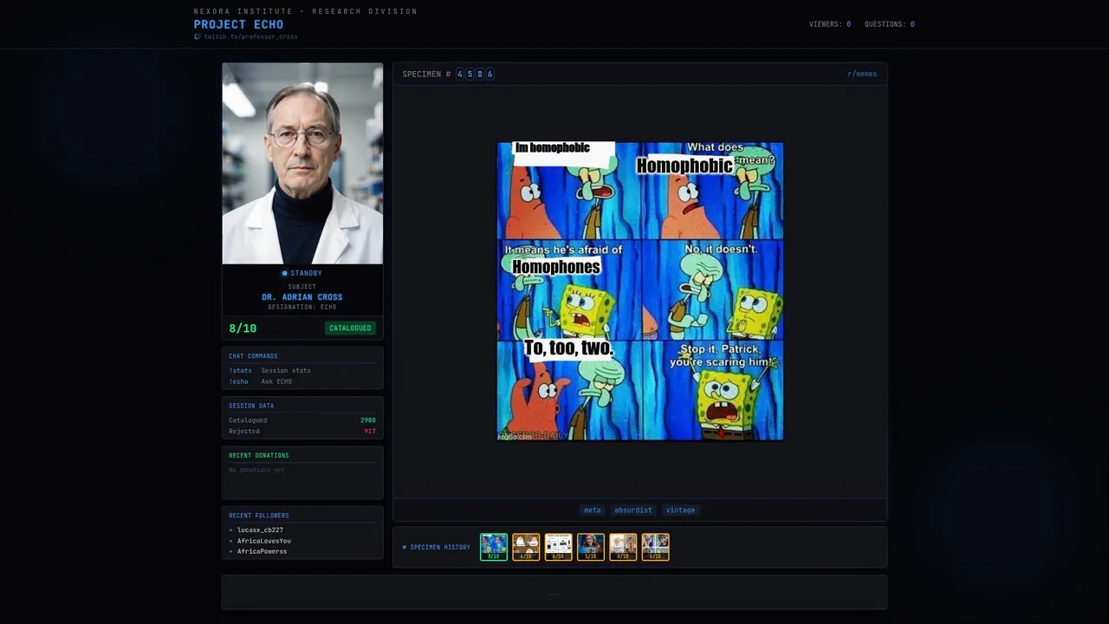This screenshot has height=624, width=1109.
Task: Click the PROJECT ECHO title
Action: coord(238,24)
